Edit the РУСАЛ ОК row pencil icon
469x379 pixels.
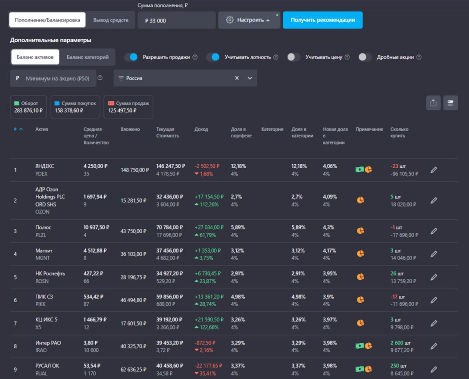(434, 370)
